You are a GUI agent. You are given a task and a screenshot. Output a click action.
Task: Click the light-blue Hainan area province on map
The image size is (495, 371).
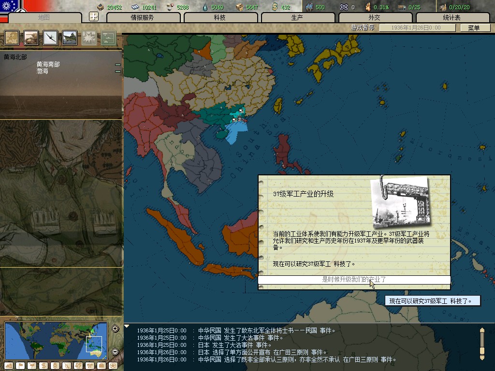pyautogui.click(x=236, y=132)
